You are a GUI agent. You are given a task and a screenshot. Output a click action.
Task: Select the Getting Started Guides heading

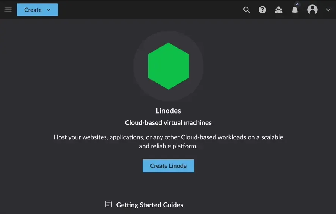pyautogui.click(x=150, y=205)
